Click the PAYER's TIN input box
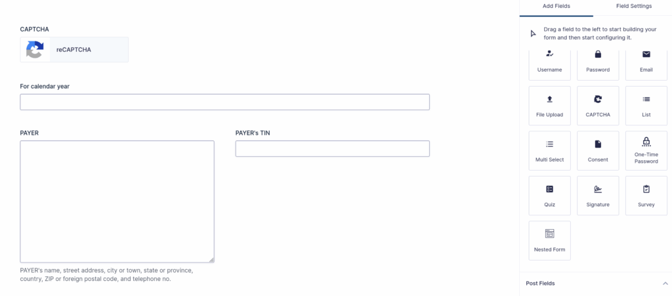 tap(332, 148)
